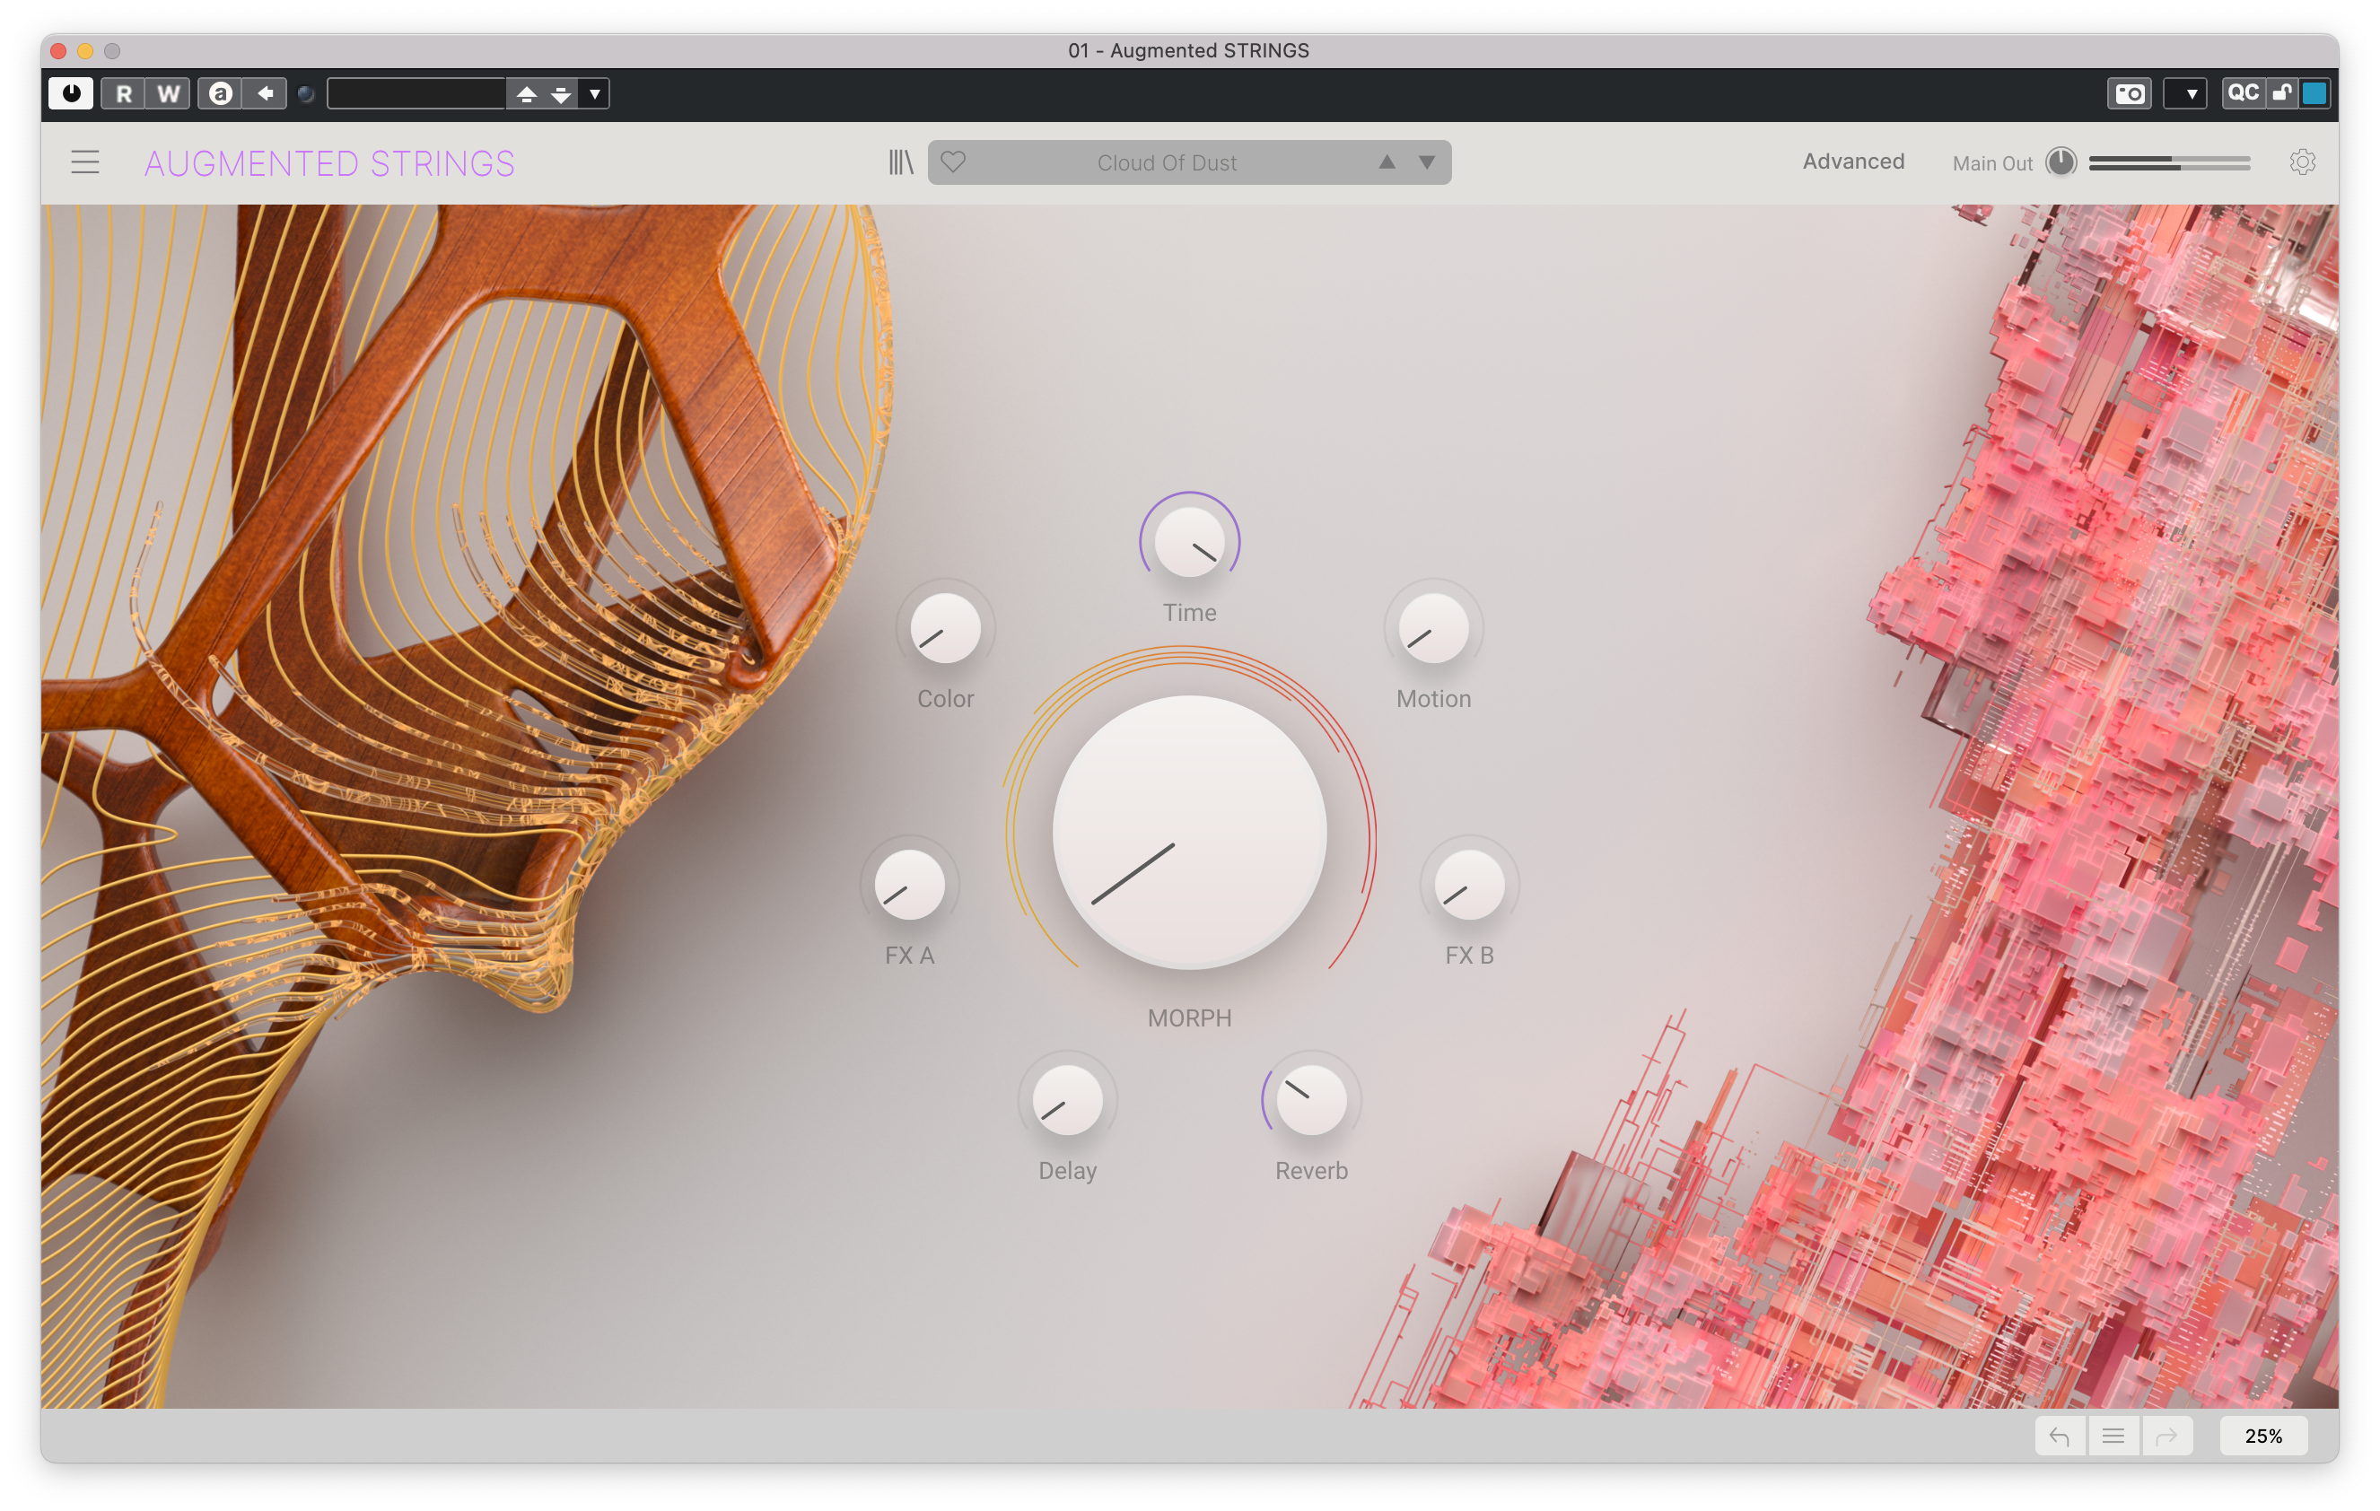The height and width of the screenshot is (1511, 2380).
Task: Toggle the plugin power bypass button
Action: point(71,94)
